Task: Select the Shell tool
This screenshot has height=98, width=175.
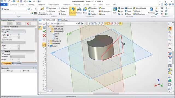Action: 121,8
